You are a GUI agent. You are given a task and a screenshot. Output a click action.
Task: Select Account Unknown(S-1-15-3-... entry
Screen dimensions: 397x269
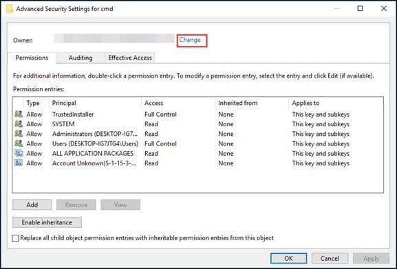[x=94, y=163]
